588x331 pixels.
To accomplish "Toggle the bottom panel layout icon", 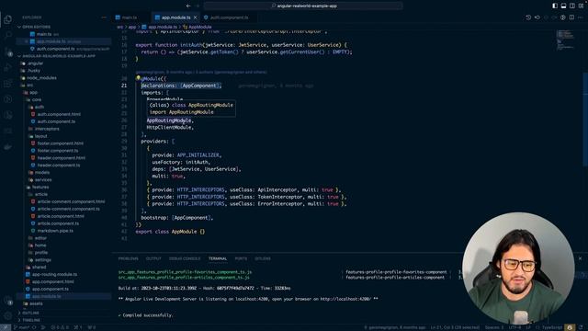I will [563, 6].
